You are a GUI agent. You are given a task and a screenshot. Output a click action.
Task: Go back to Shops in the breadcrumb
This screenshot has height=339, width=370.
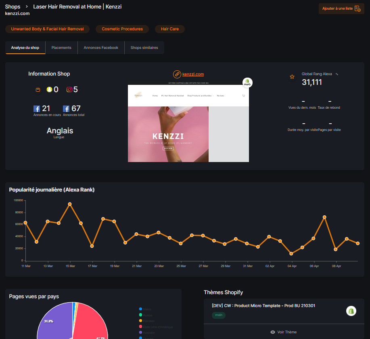click(13, 6)
